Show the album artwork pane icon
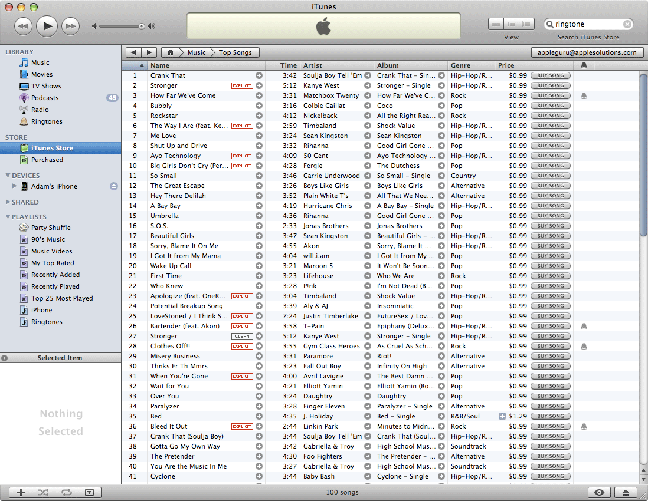648x501 pixels. pyautogui.click(x=89, y=492)
